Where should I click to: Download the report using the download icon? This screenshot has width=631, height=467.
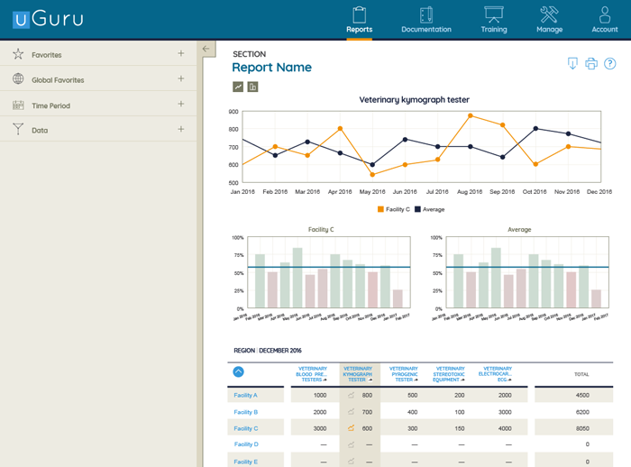(572, 64)
